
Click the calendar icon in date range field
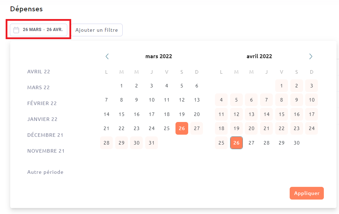(16, 30)
